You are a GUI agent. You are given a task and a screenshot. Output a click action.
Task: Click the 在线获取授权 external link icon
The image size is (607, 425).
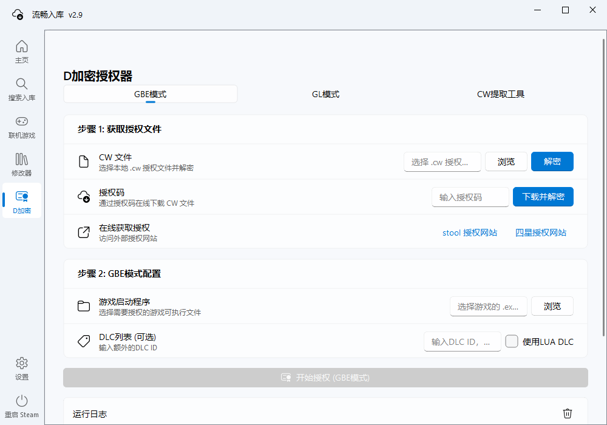click(84, 232)
